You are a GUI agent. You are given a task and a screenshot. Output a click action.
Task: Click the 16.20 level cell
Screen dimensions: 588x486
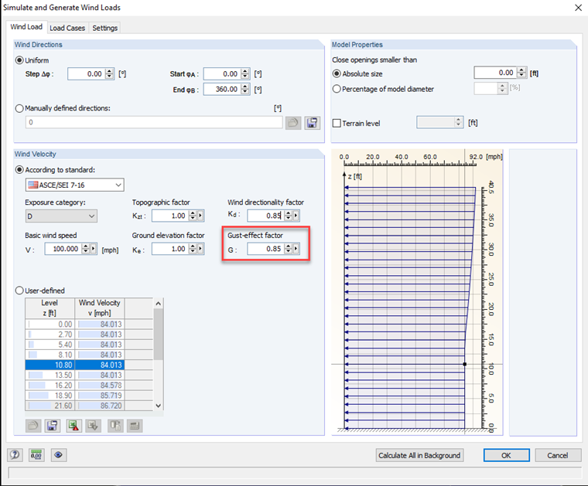pos(50,386)
